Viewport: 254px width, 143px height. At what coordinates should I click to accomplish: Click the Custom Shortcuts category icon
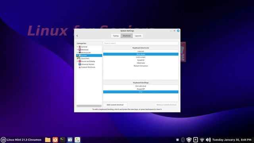(x=80, y=67)
